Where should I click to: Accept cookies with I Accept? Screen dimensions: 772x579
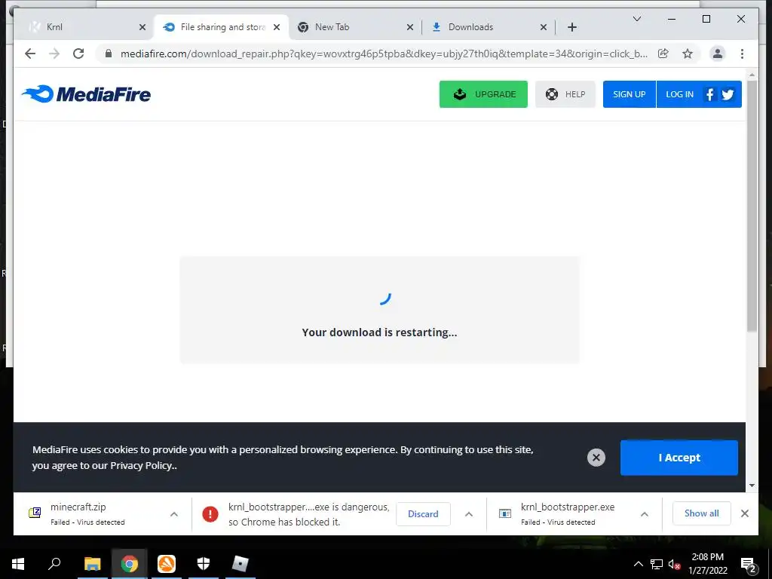679,458
